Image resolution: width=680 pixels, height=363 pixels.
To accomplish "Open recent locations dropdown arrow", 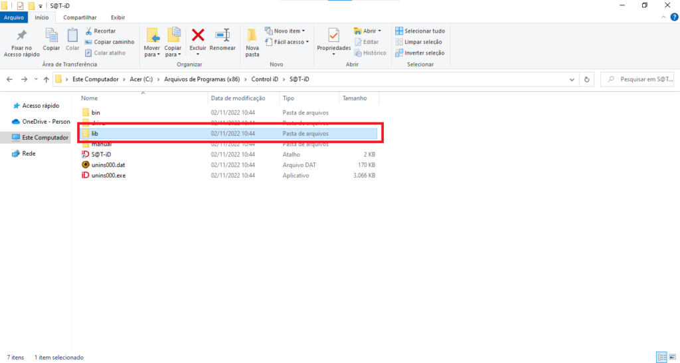I will [36, 80].
